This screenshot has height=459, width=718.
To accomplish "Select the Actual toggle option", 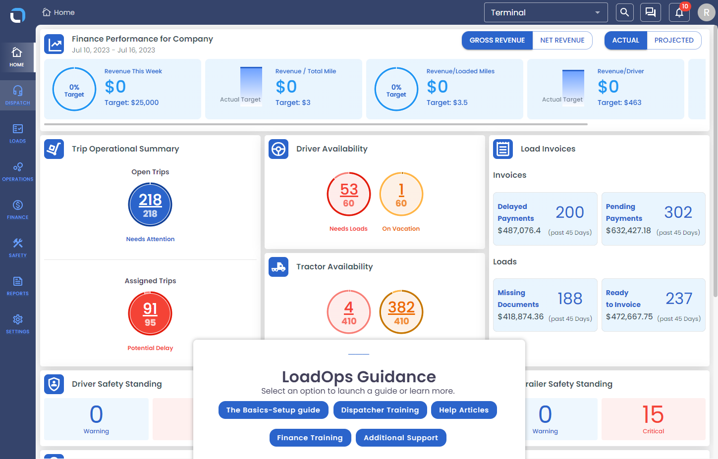I will 625,41.
